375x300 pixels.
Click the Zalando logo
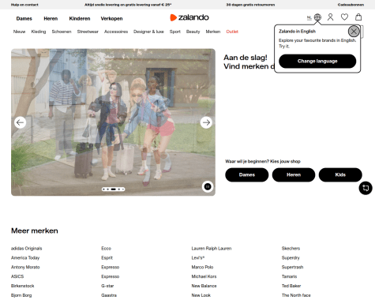pos(189,17)
